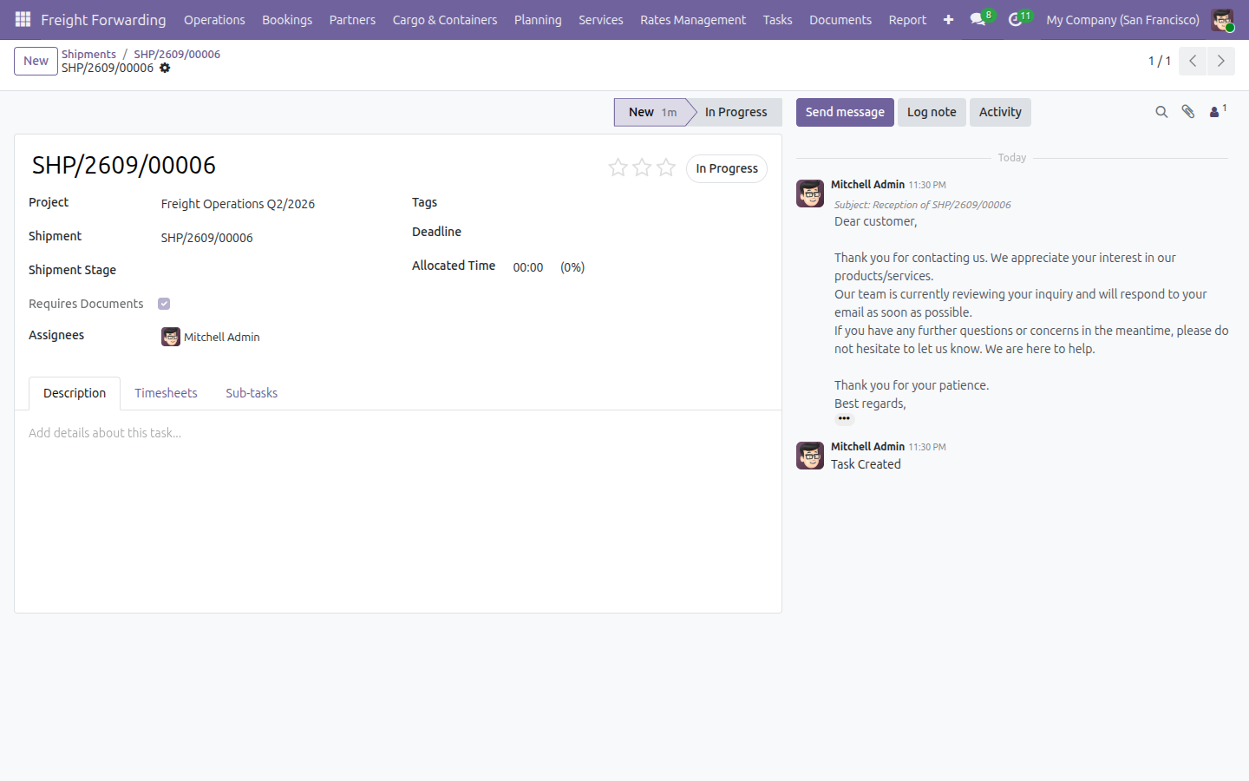Show followers via the person icon

coord(1218,111)
